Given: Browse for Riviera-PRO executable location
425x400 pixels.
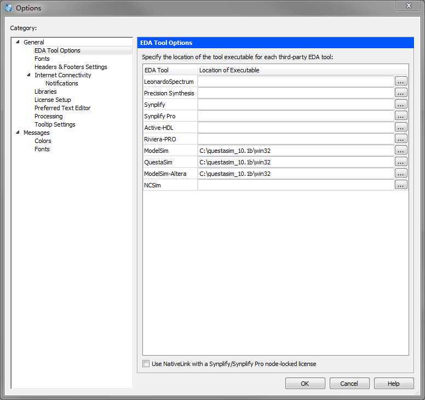Looking at the screenshot, I should coord(401,139).
